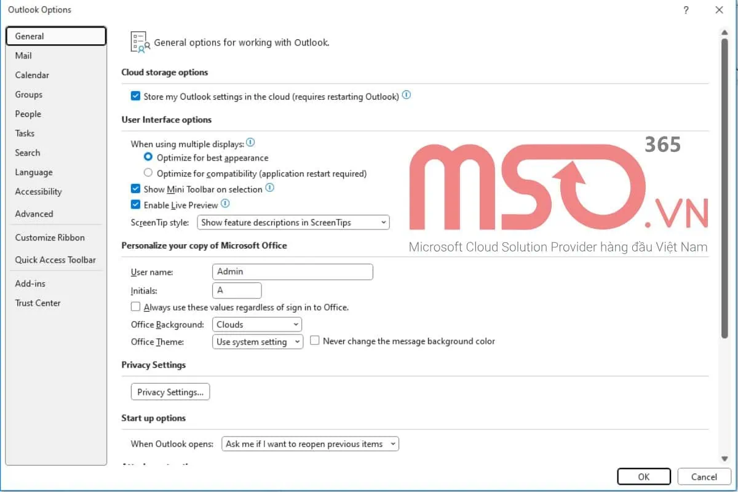Click inside the User name field
Image resolution: width=738 pixels, height=492 pixels.
click(x=292, y=271)
